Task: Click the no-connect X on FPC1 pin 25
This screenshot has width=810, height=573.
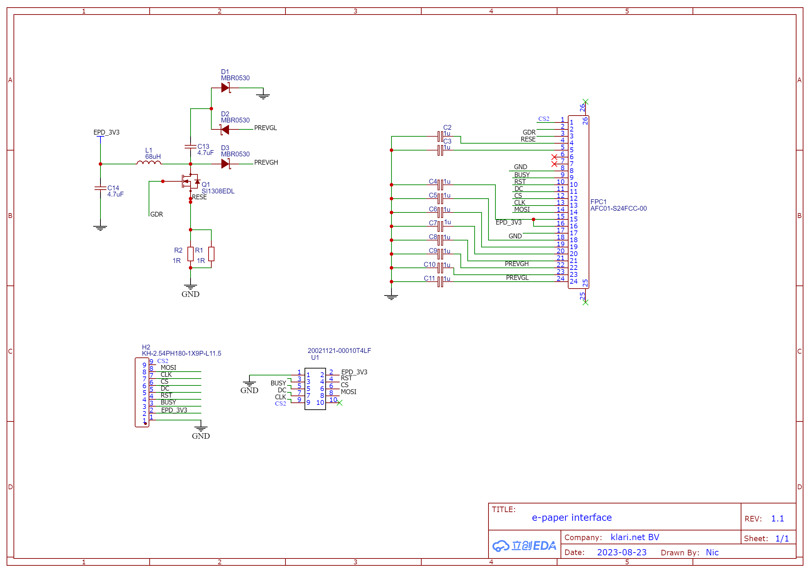Action: tap(586, 303)
